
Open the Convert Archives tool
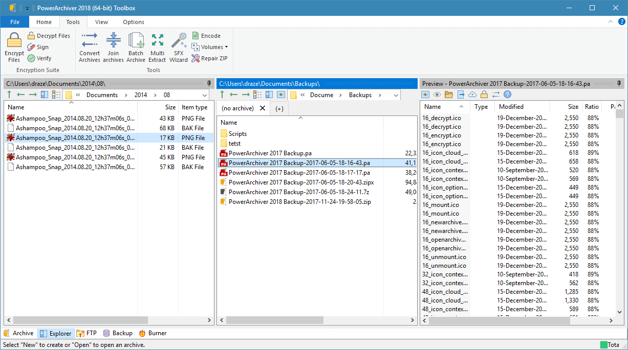90,47
